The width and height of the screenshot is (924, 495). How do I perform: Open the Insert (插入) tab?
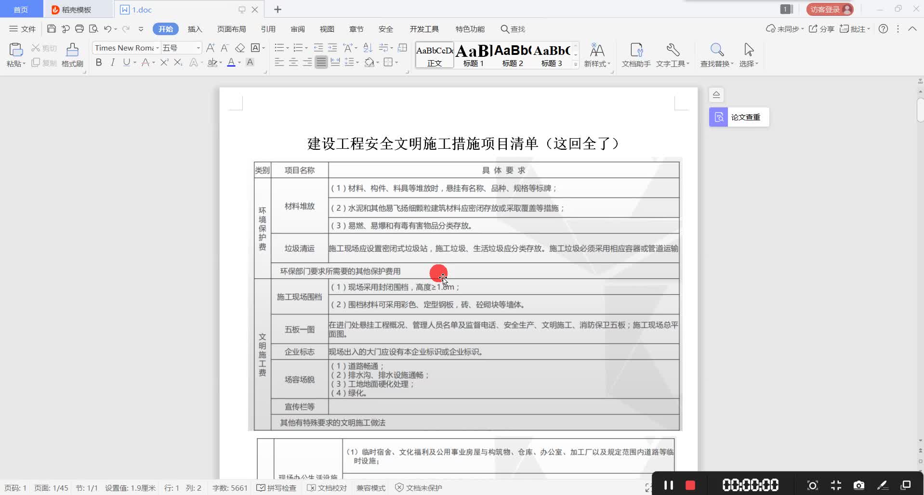pos(195,29)
